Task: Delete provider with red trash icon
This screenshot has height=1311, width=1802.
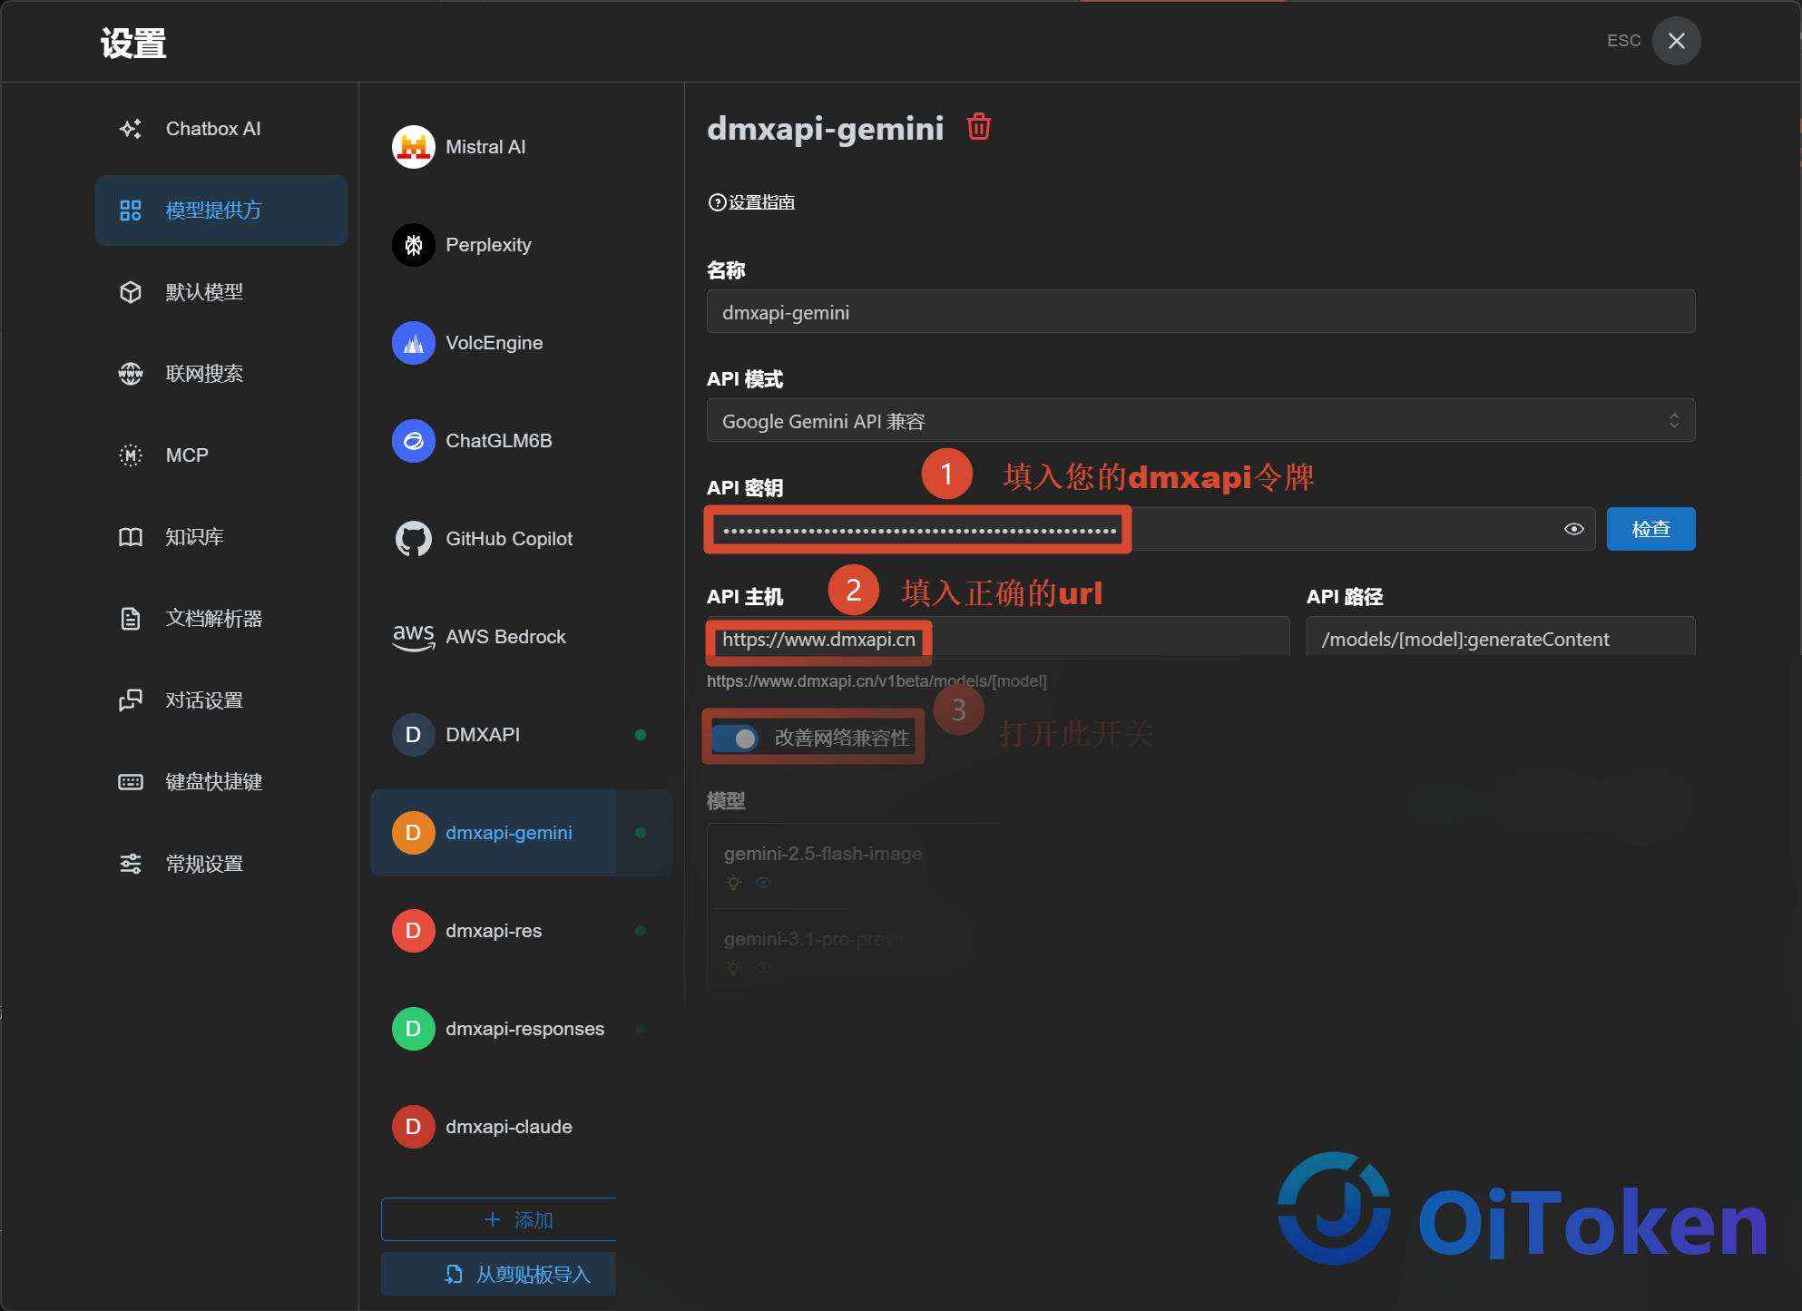Action: [978, 126]
